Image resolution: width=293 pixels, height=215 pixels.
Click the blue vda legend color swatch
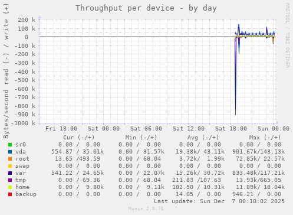coord(10,152)
